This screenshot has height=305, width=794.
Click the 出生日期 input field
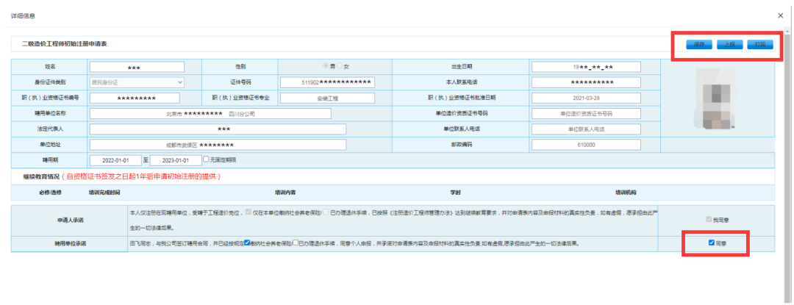click(585, 67)
